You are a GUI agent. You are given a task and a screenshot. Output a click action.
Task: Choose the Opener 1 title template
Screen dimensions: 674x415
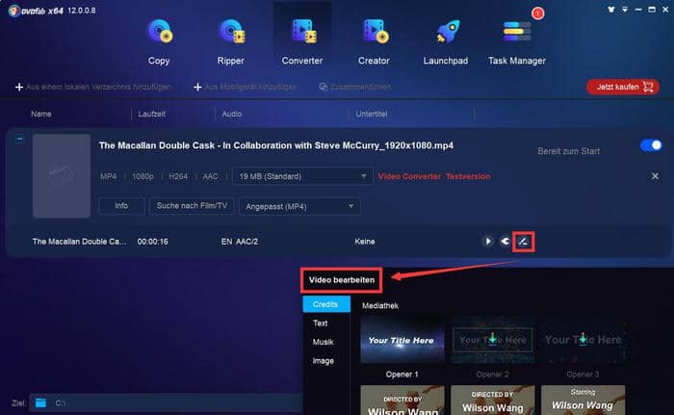tap(402, 340)
